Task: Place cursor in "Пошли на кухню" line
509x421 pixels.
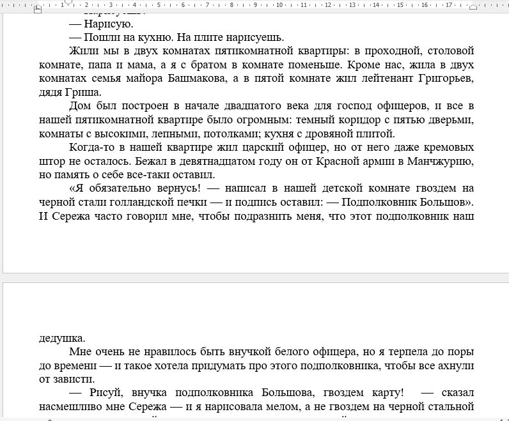Action: 176,38
